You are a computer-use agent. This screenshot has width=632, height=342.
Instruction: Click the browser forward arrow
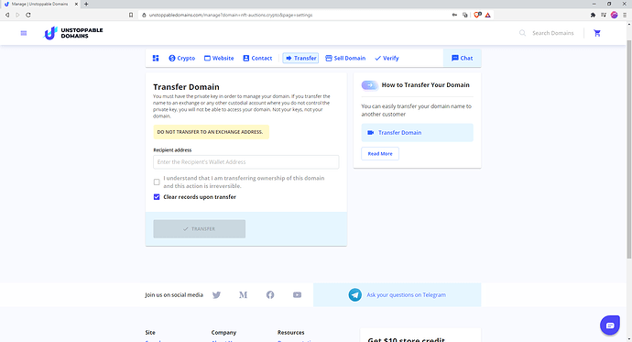pos(17,15)
